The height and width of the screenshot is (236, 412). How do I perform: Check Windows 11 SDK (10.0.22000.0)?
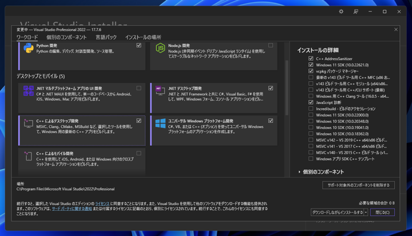pos(311,115)
